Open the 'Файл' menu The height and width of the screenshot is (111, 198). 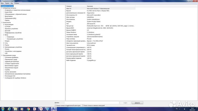click(2, 3)
